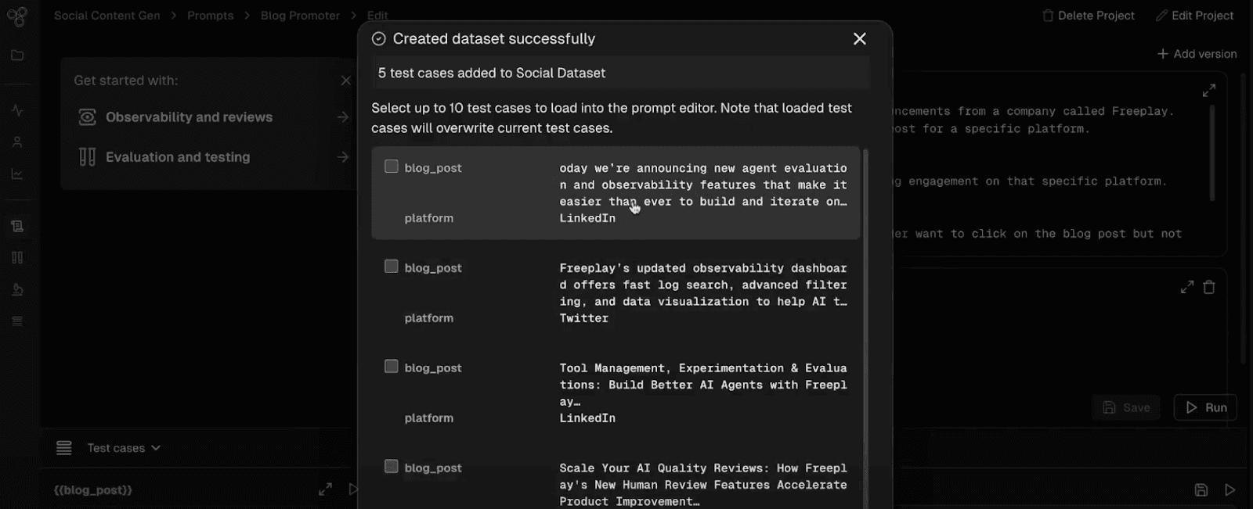Go to the Prompts breadcrumb
The width and height of the screenshot is (1253, 509).
click(x=210, y=16)
